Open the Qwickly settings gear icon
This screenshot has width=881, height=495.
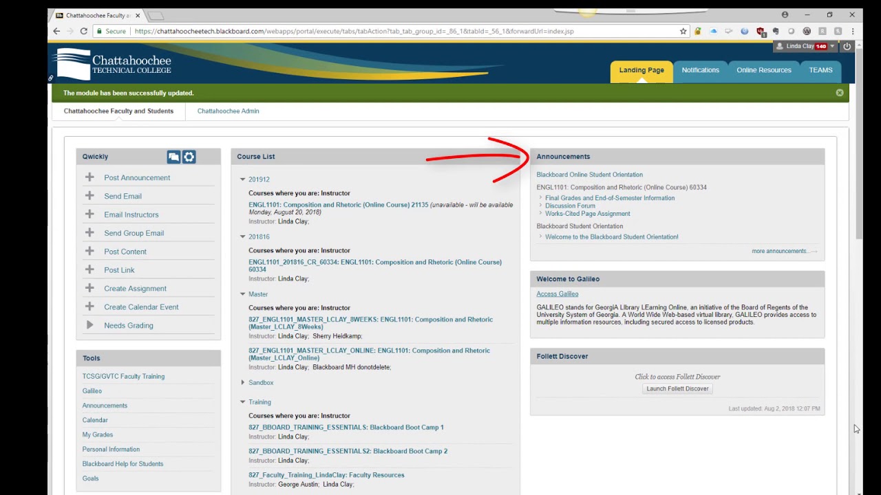pos(189,157)
